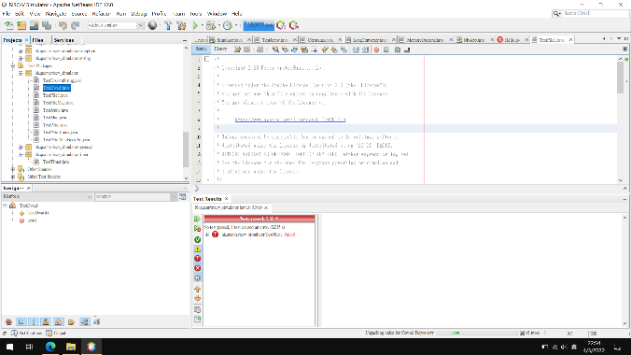The height and width of the screenshot is (355, 631).
Task: Click the Open Project toolbar icon
Action: [35, 25]
